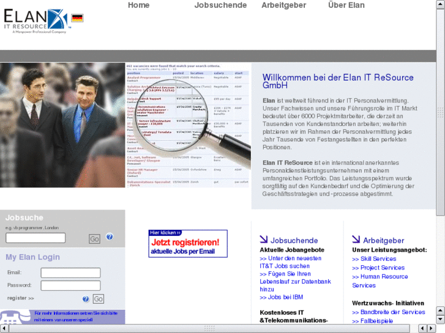
Task: Click the businessmen photo thumbnail
Action: pyautogui.click(x=62, y=125)
